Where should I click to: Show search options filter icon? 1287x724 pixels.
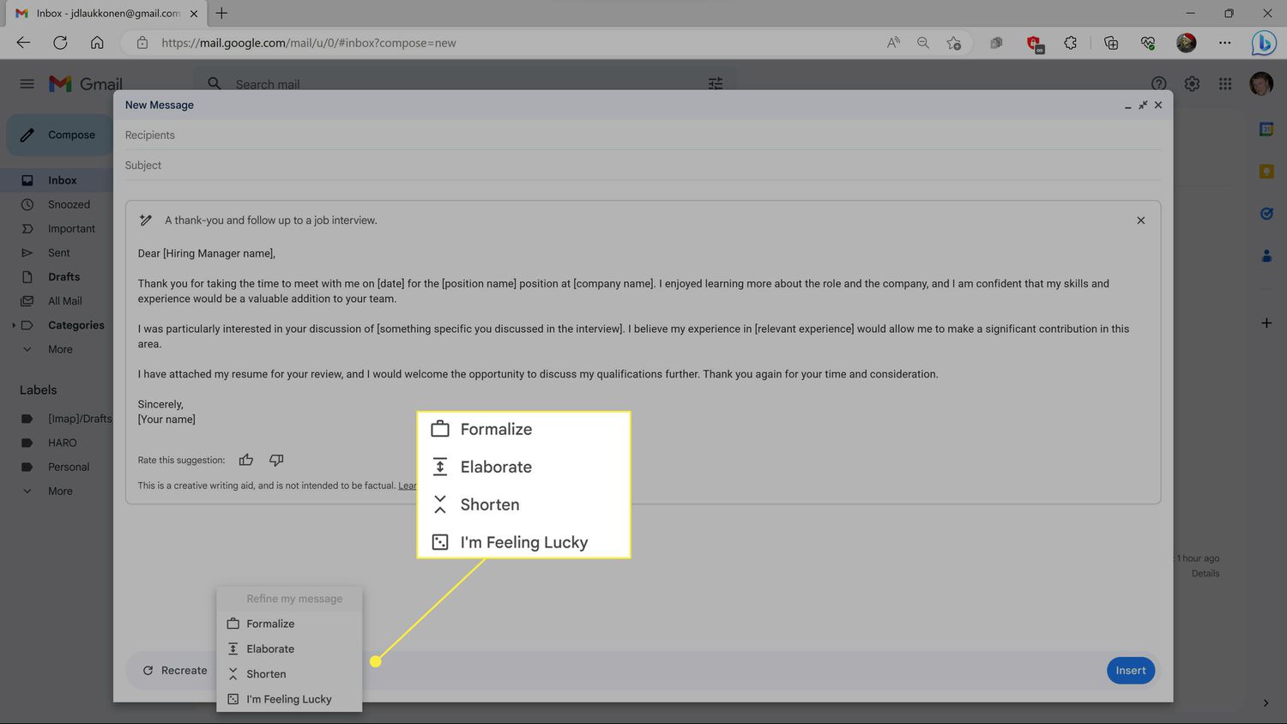[715, 84]
